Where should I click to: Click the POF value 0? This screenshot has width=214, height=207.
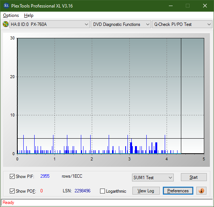(x=41, y=190)
